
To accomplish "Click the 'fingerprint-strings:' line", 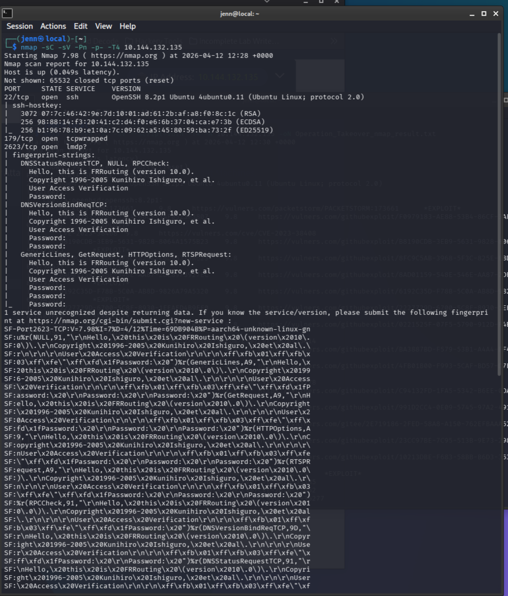I will [53, 155].
